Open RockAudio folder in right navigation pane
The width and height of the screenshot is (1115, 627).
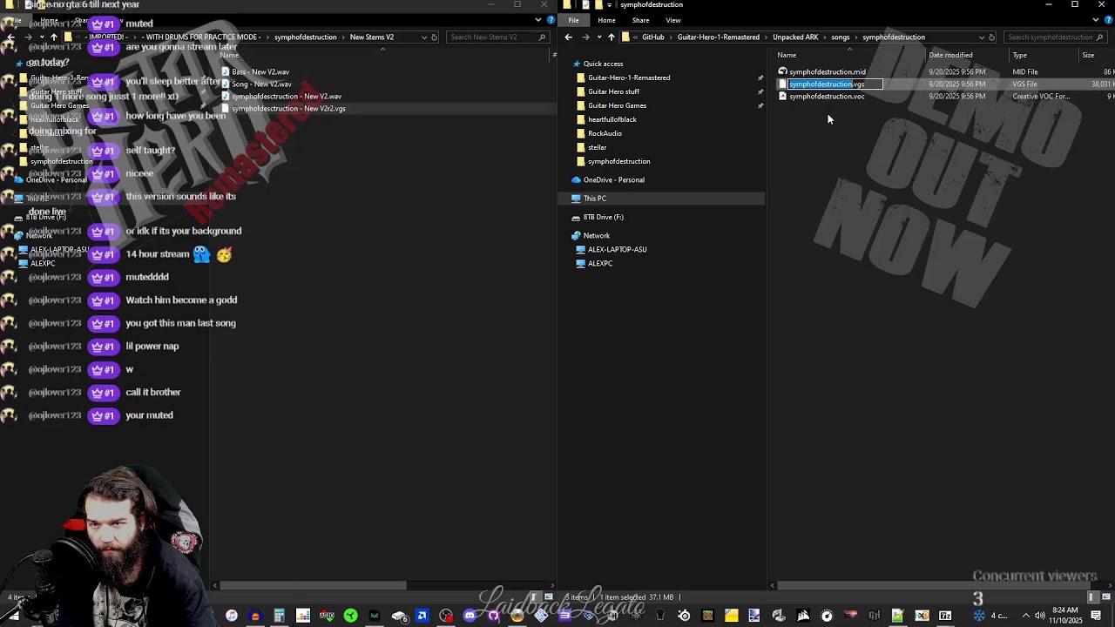pyautogui.click(x=605, y=133)
